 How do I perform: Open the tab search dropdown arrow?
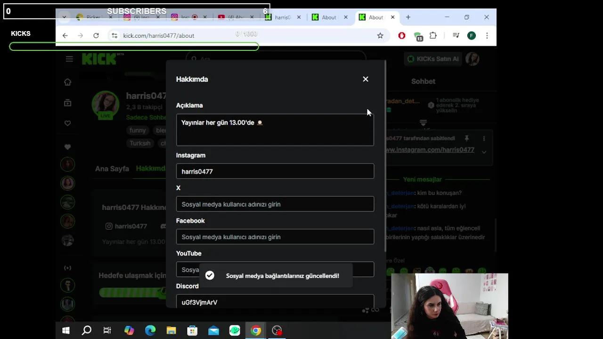click(x=64, y=17)
